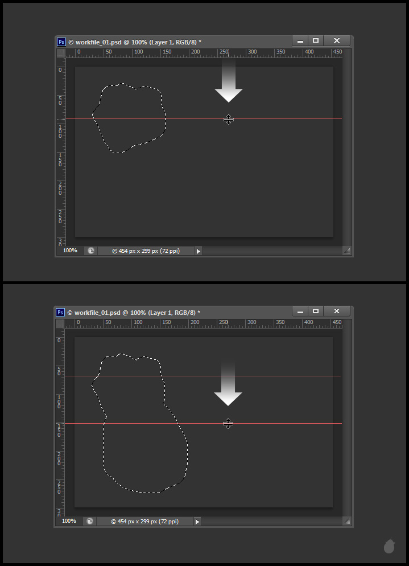Click the ruler origin corner in the bottom window
The width and height of the screenshot is (409, 566).
click(60, 323)
